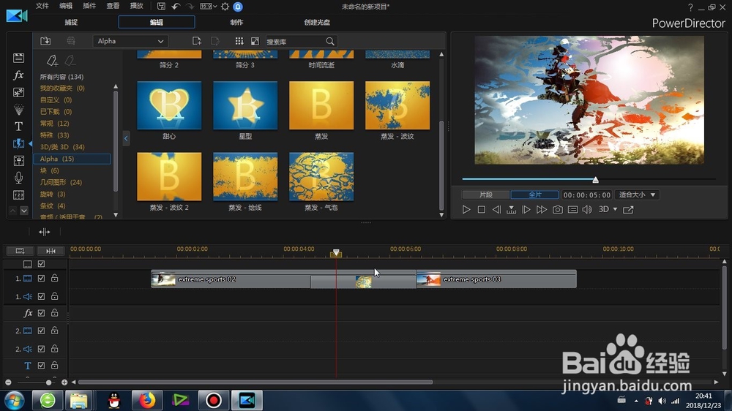Switch to the 捕捉 tab
The image size is (732, 411).
pos(71,23)
